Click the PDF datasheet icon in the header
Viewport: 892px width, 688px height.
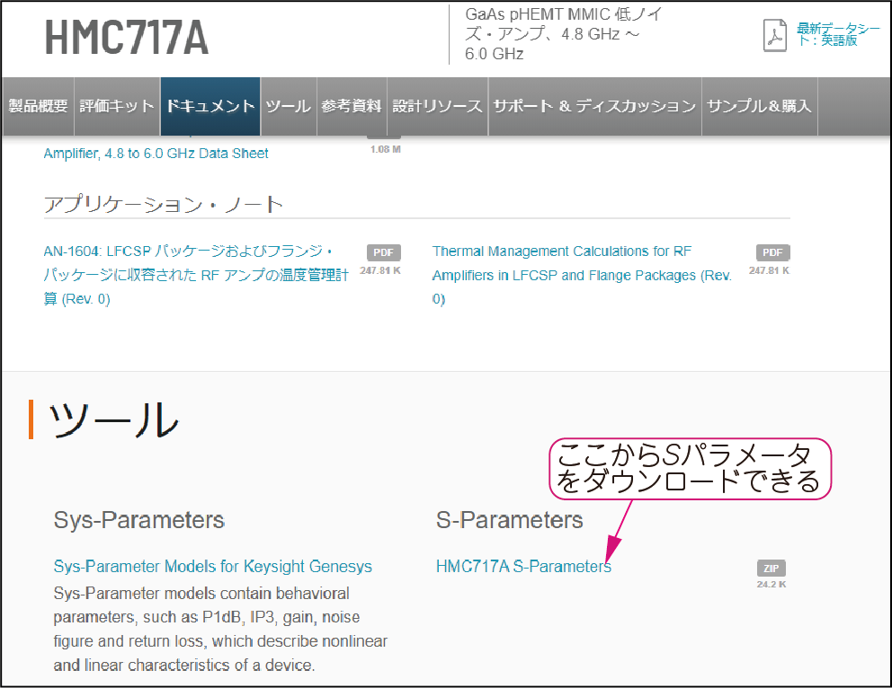pos(774,35)
